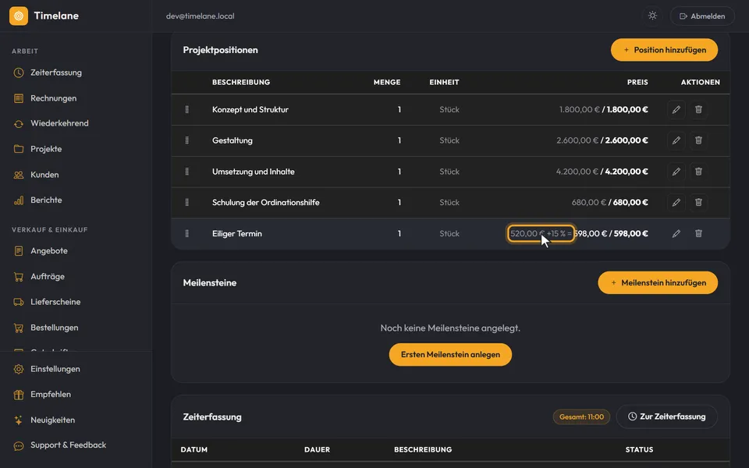Click the dev@timelane.local account text
This screenshot has width=749, height=468.
point(201,16)
